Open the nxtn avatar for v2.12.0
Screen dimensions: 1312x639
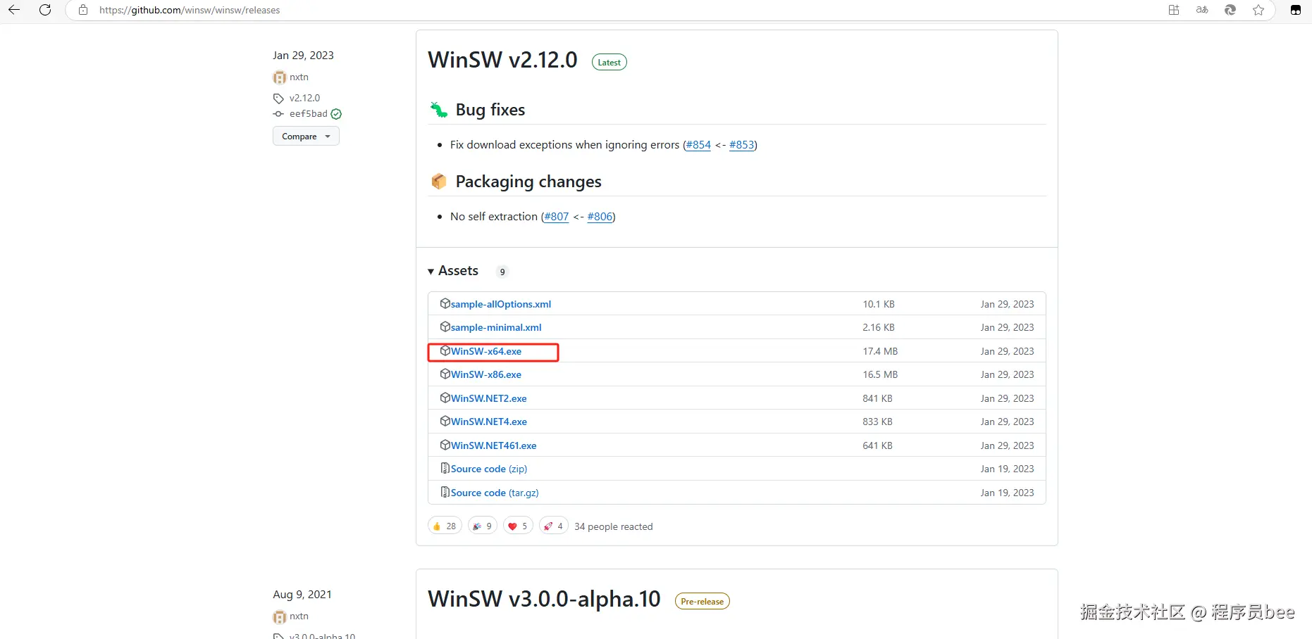coord(280,77)
